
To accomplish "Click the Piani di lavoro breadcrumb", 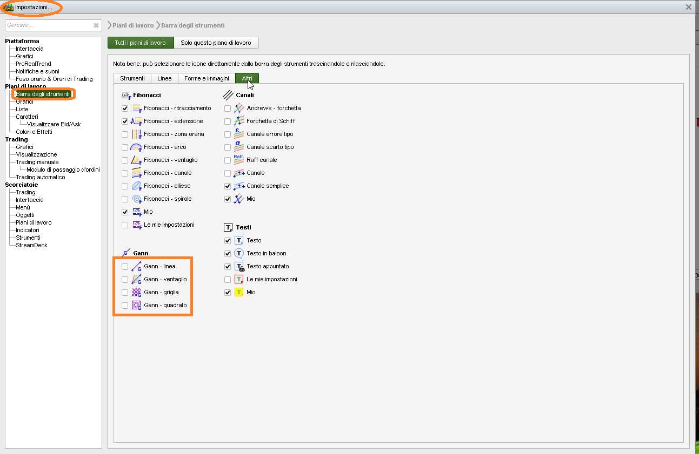I will click(x=133, y=25).
